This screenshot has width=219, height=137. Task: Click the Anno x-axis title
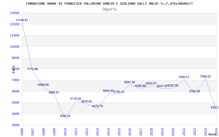tap(212, 134)
